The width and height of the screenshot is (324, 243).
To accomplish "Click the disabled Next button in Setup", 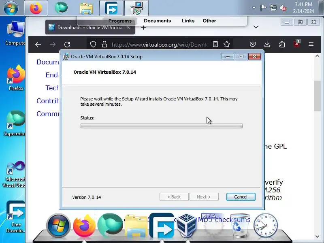I will (204, 197).
